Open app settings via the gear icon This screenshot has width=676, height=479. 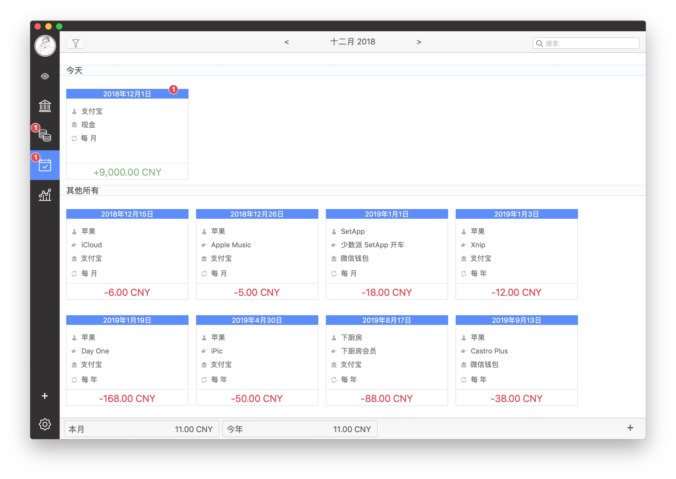(44, 424)
